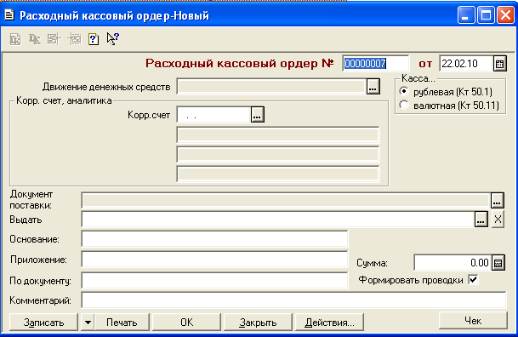
Task: Click the second analytics field under Корр.счет
Action: (x=278, y=154)
